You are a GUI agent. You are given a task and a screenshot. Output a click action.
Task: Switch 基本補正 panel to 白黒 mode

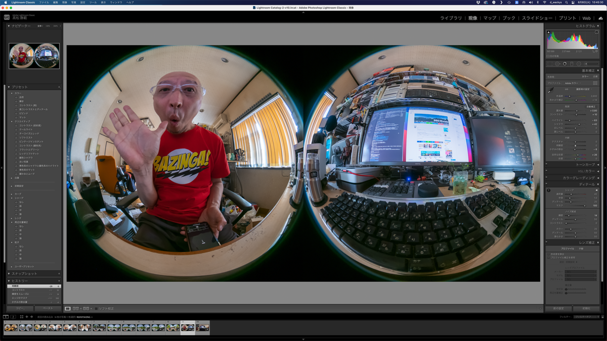point(596,77)
